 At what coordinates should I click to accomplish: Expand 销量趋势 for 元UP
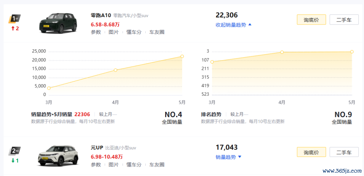point(229,157)
